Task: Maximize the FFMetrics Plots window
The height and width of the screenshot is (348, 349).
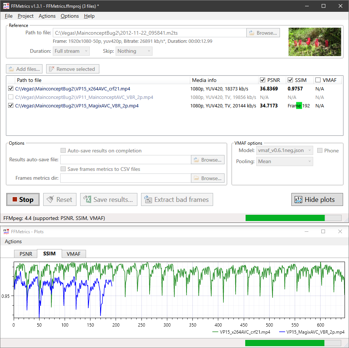Action: tap(323, 231)
